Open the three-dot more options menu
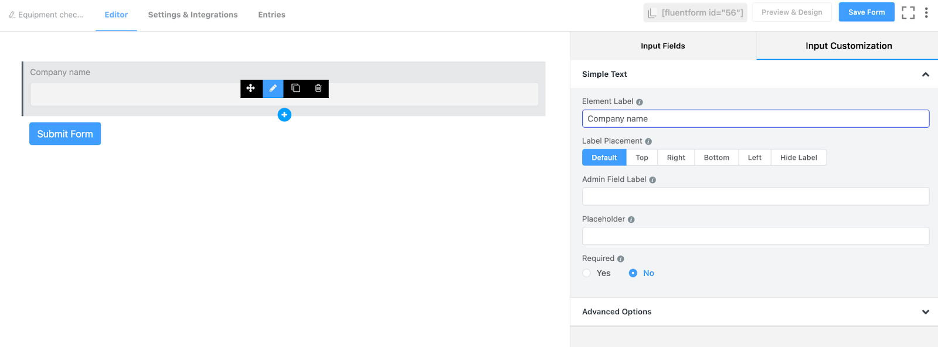The width and height of the screenshot is (938, 347). [x=926, y=12]
